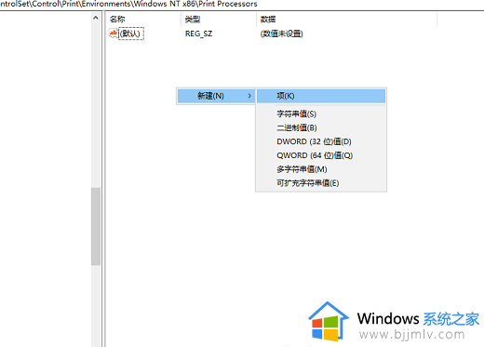Click the registry path address bar
Image resolution: width=484 pixels, height=347 pixels.
242,5
